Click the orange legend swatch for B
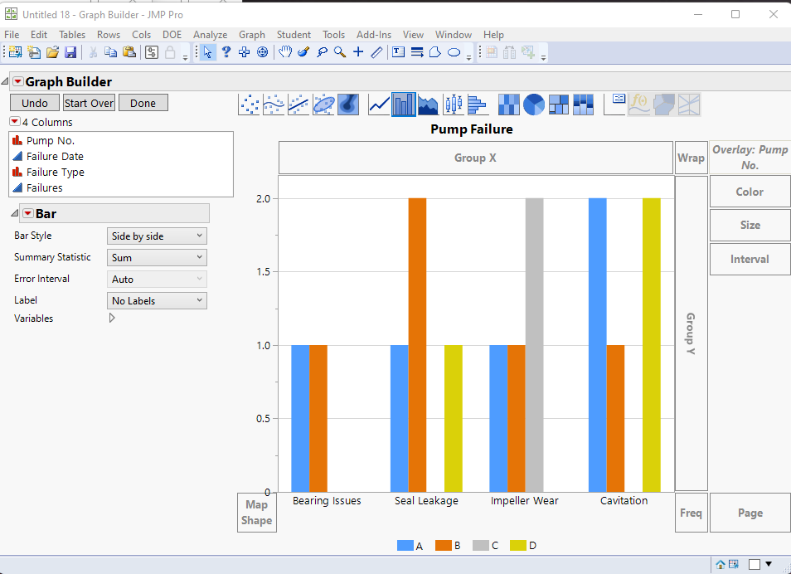 coord(444,545)
